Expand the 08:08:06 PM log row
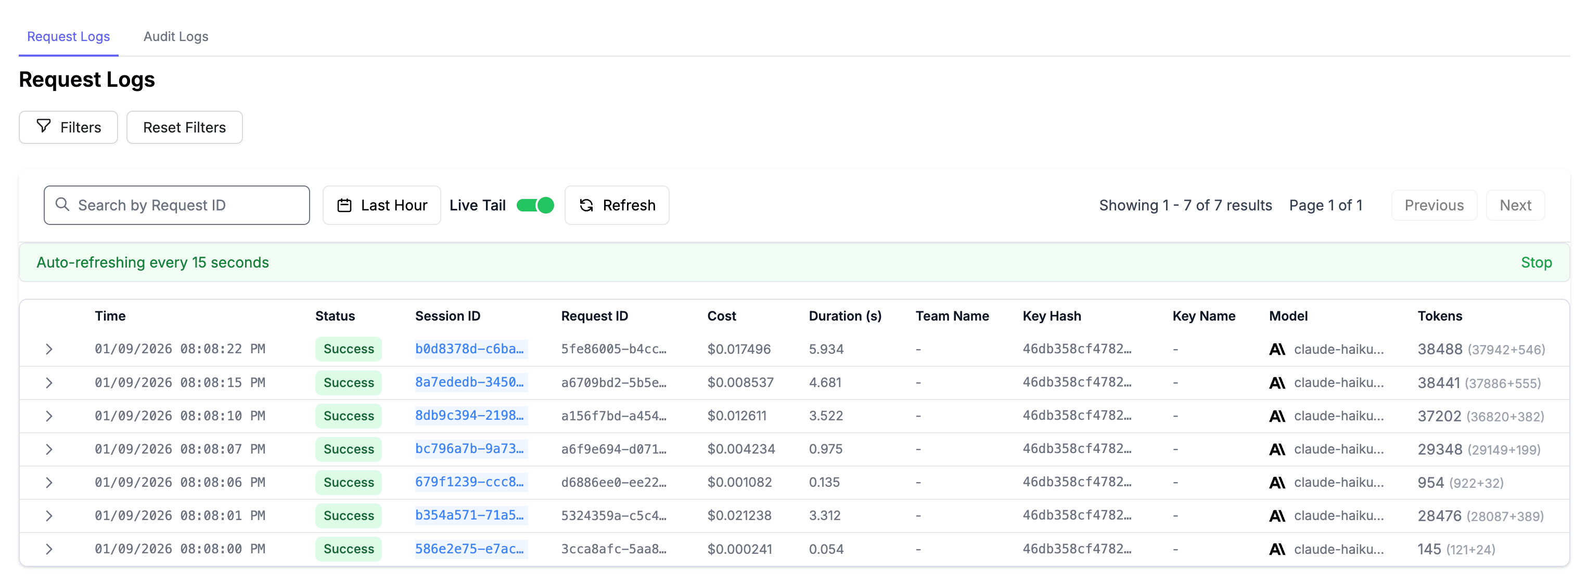 click(49, 482)
